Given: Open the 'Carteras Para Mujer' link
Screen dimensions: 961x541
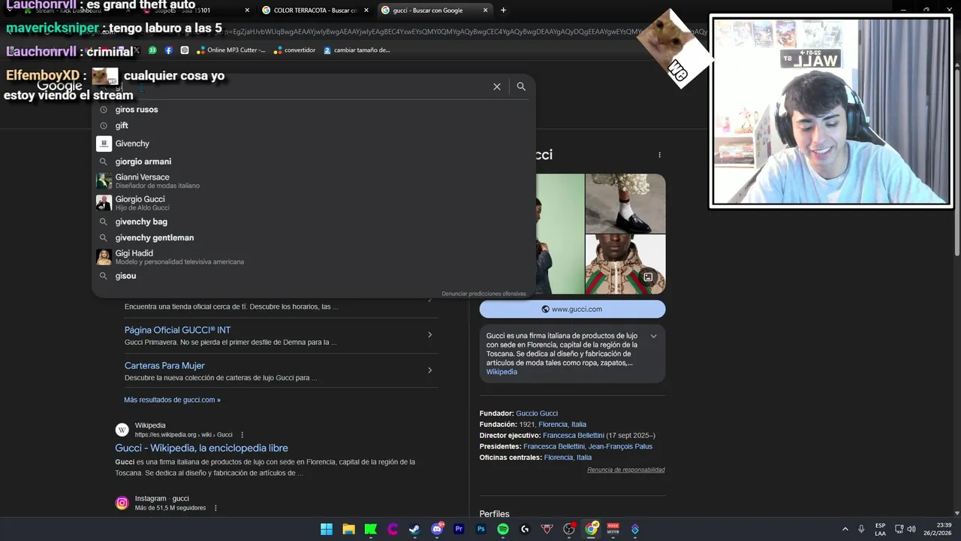Looking at the screenshot, I should [x=164, y=366].
